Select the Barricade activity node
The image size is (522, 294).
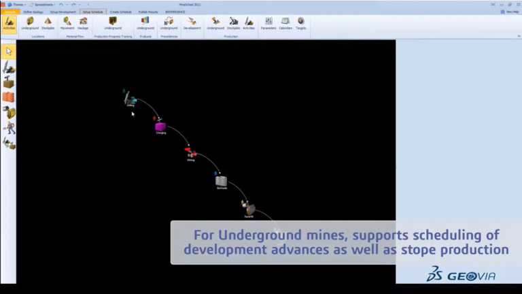[222, 182]
